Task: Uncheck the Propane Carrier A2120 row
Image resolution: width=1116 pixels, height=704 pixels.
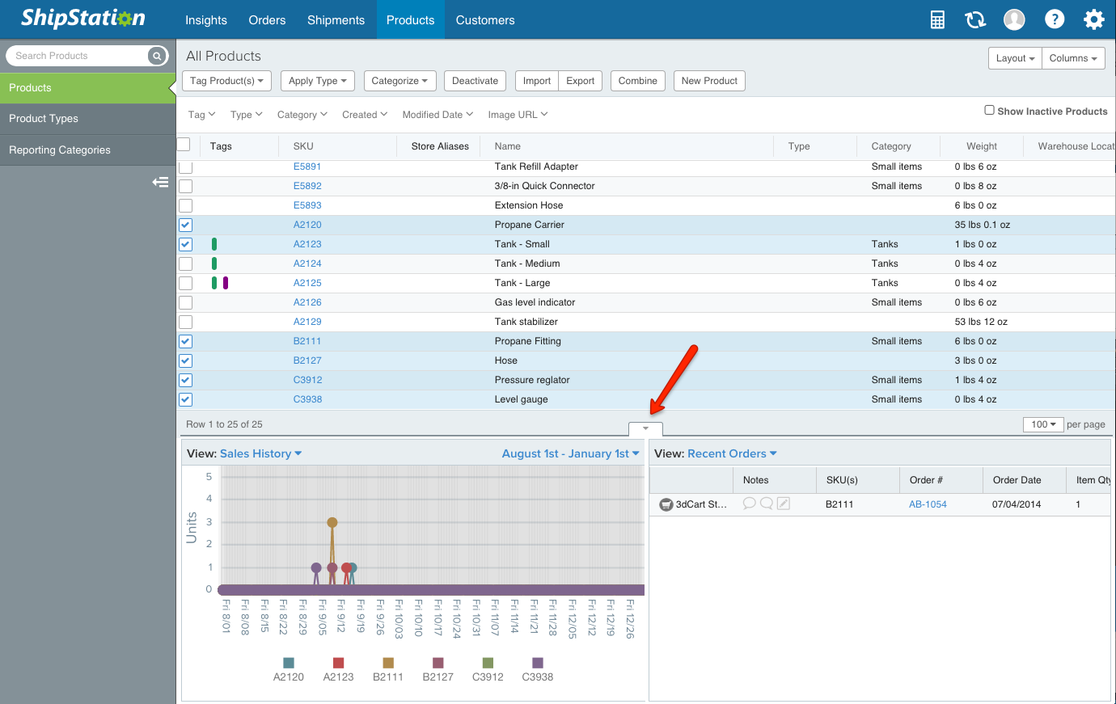Action: click(x=185, y=225)
